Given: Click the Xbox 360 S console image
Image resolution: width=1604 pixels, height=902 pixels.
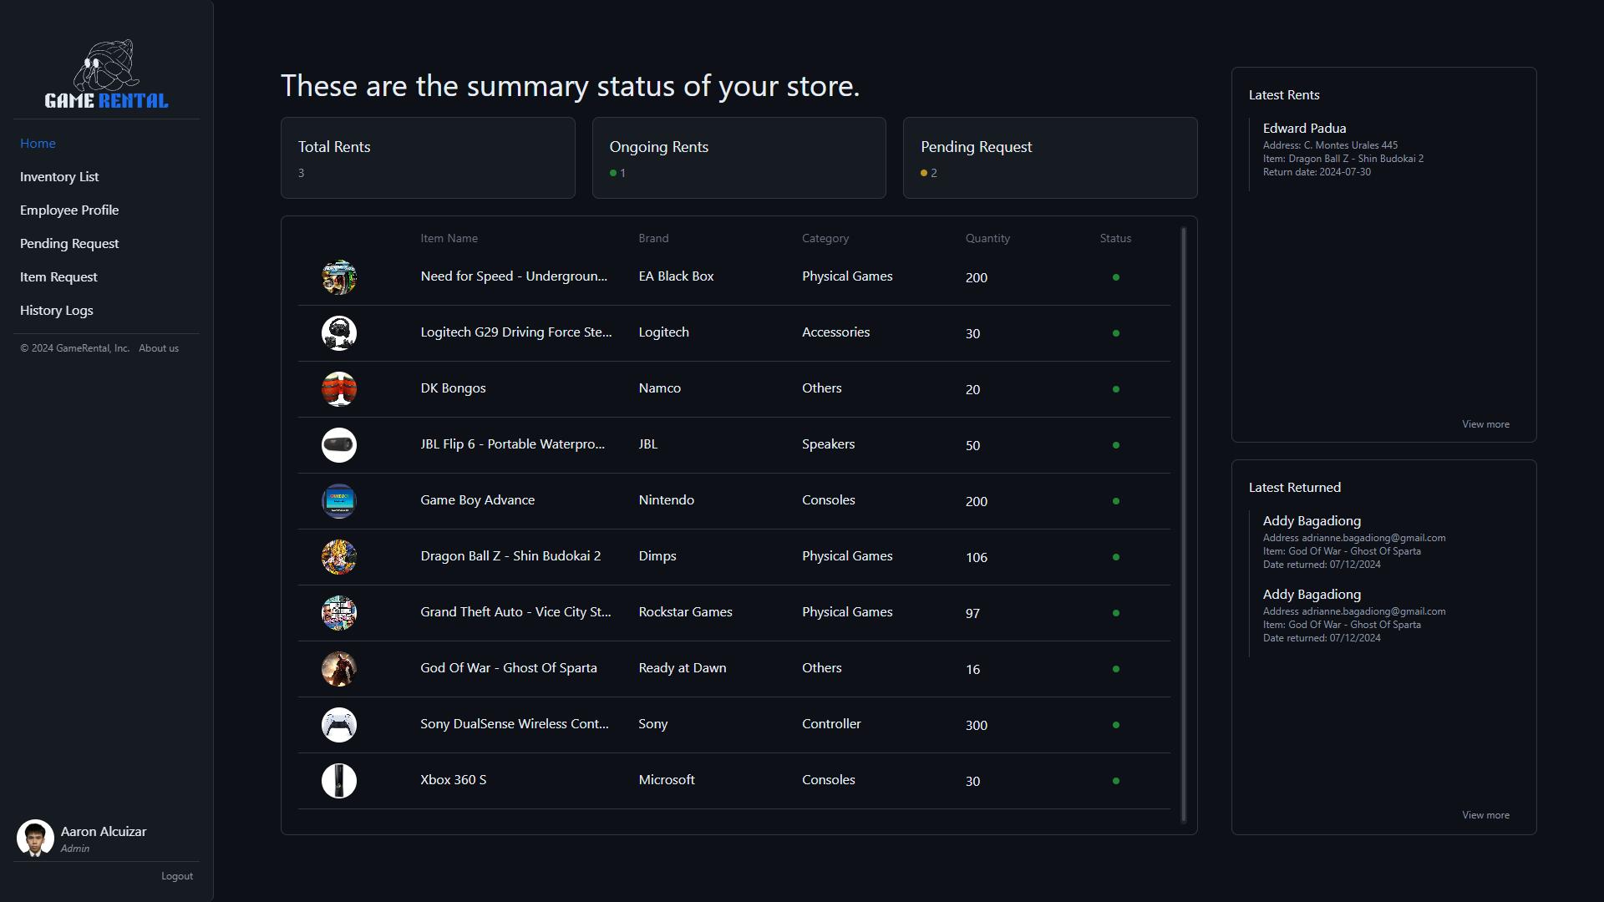Looking at the screenshot, I should (x=339, y=781).
